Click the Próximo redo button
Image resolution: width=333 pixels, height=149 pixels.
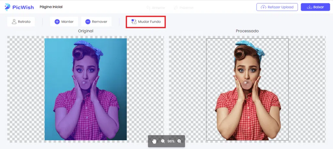coord(184,8)
